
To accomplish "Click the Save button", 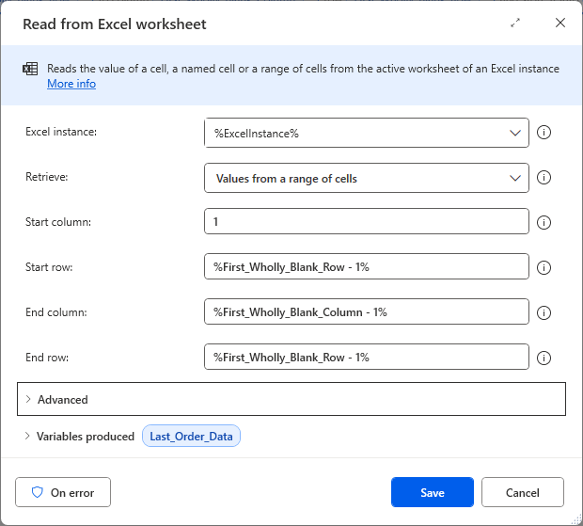I will [433, 492].
